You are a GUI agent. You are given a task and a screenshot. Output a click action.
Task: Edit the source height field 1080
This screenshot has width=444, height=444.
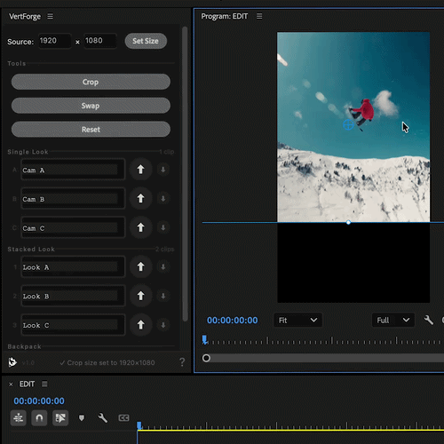(x=100, y=41)
